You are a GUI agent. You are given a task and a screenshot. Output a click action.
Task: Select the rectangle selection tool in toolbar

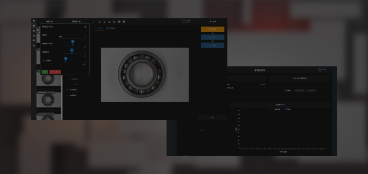pyautogui.click(x=94, y=22)
